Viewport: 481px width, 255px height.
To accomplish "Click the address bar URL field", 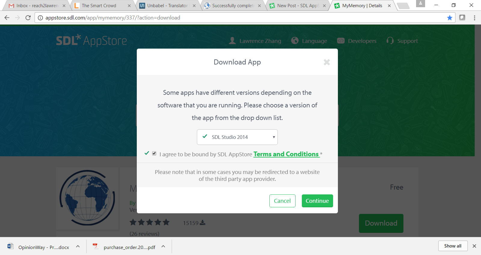I will (240, 18).
